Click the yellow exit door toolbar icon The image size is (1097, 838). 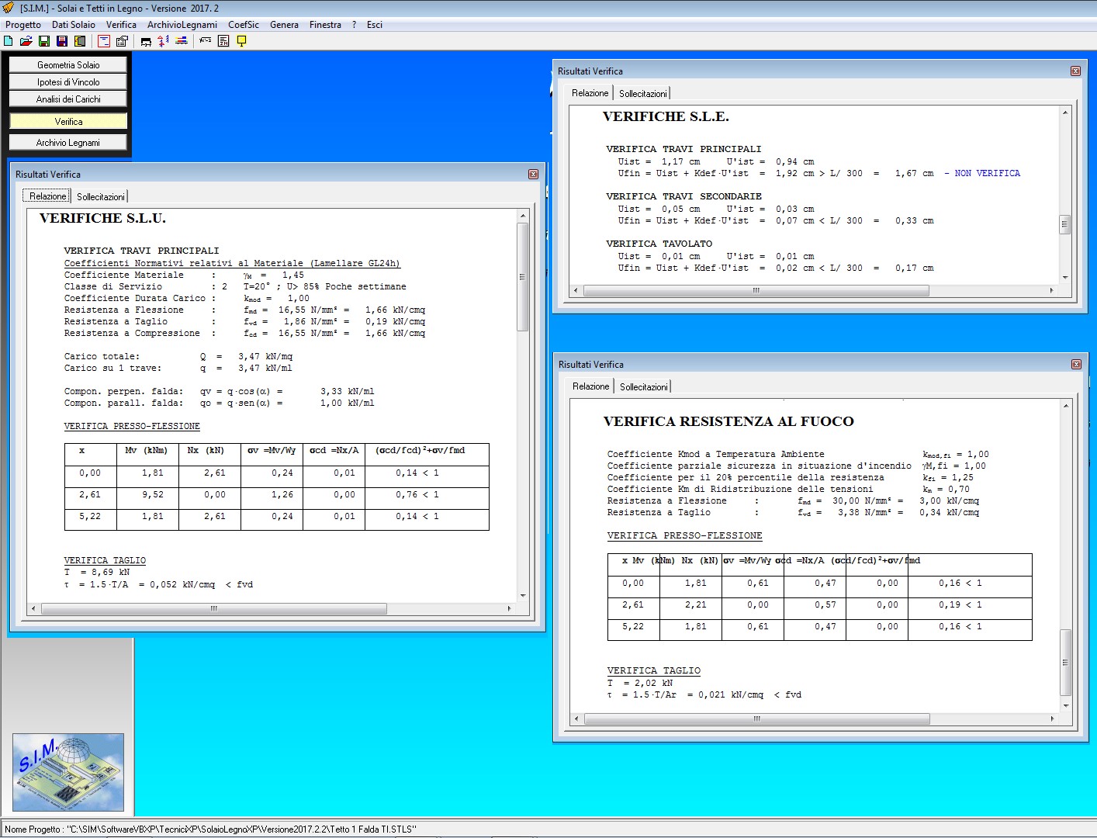[x=80, y=41]
